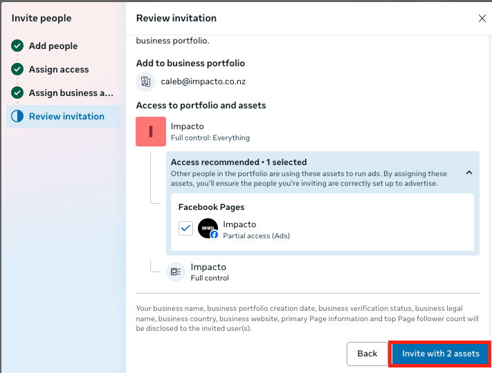Collapse the Access recommended section
Image resolution: width=492 pixels, height=373 pixels.
coord(469,173)
